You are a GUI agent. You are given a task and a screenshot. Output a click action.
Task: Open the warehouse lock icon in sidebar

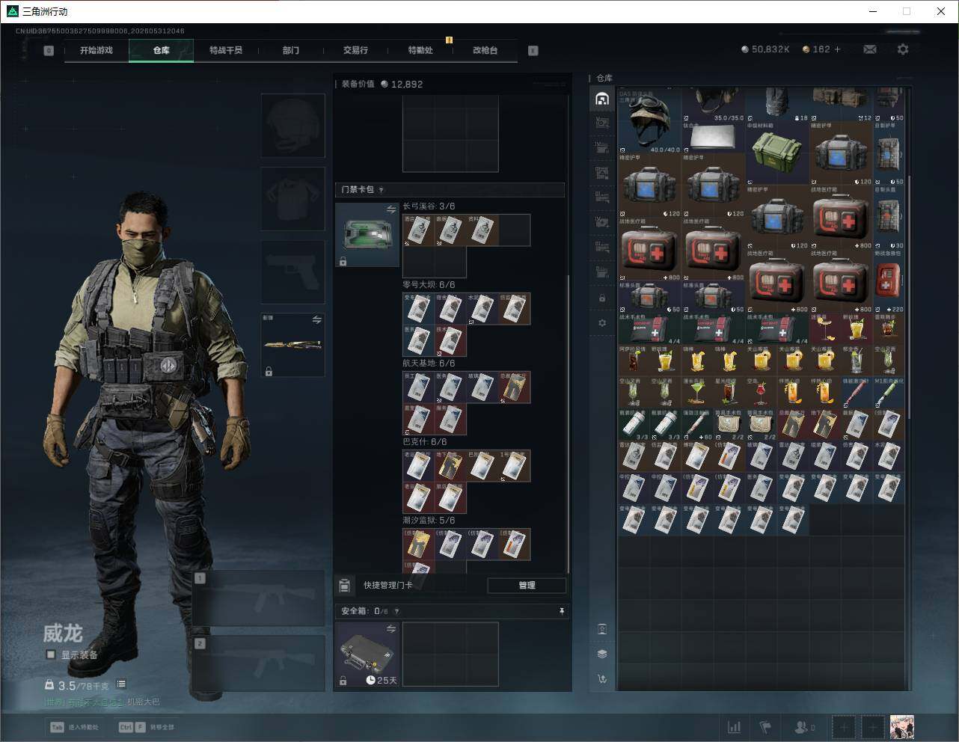tap(602, 298)
